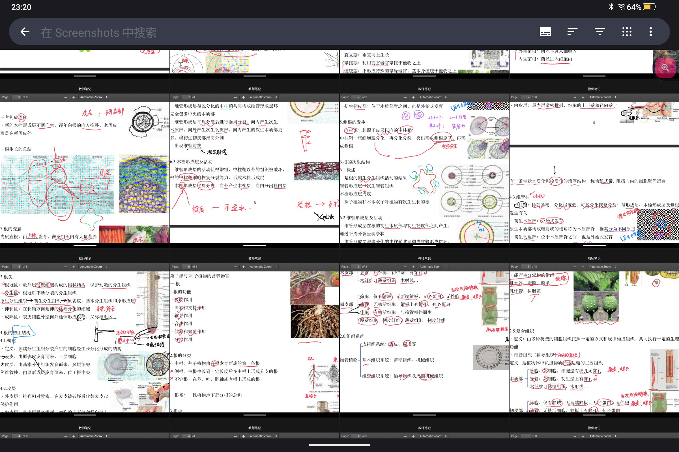Open Page 7 thumbnail with '6.3.木栓形成层及活动'
This screenshot has height=452, width=679.
pos(255,163)
